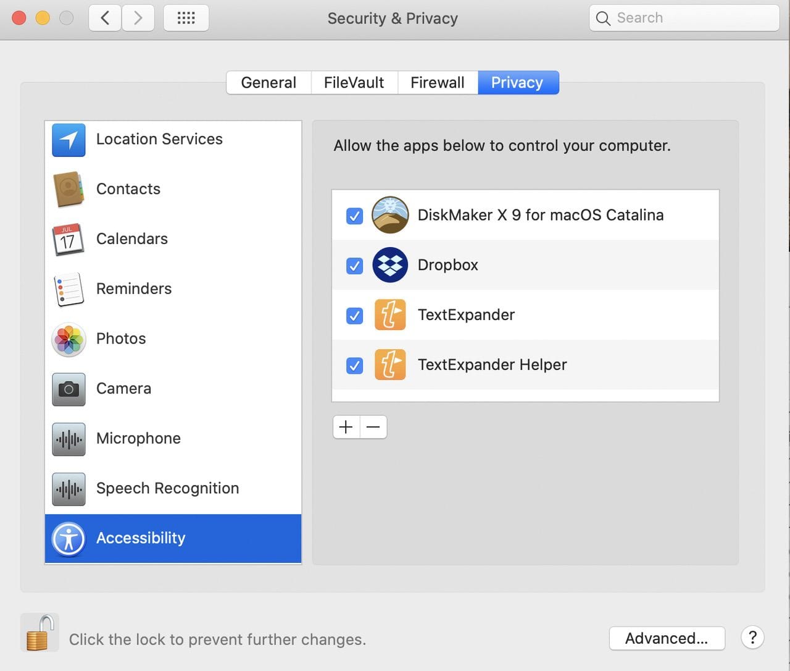
Task: Select the Contacts book icon
Action: click(69, 190)
